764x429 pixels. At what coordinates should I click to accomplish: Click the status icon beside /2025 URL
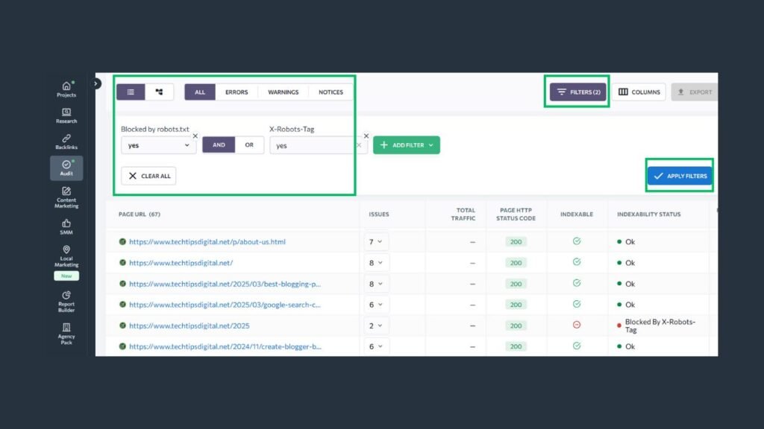tap(122, 326)
